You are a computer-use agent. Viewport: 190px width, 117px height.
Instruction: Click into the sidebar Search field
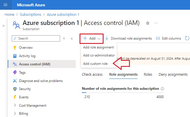point(36,38)
